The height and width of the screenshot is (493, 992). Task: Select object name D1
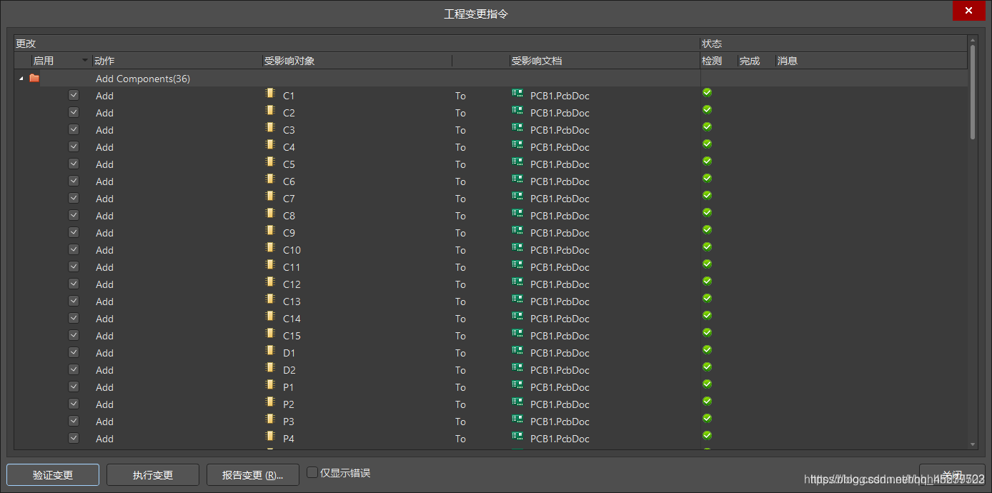click(289, 353)
